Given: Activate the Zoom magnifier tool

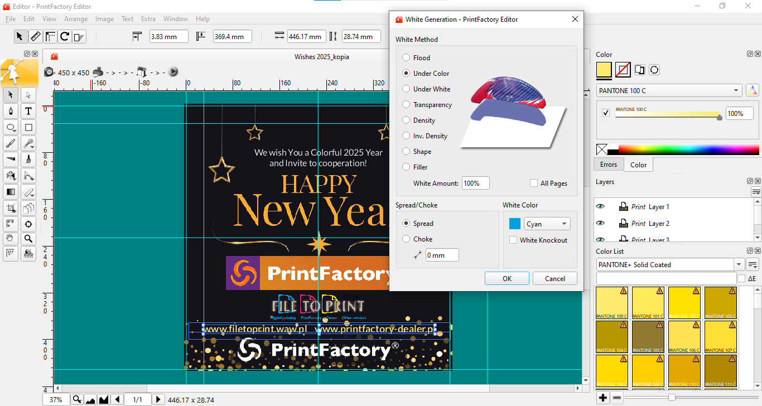Looking at the screenshot, I should pos(28,239).
